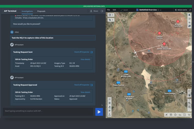Switch to the Proposals tab
Image resolution: width=194 pixels, height=129 pixels.
click(41, 11)
